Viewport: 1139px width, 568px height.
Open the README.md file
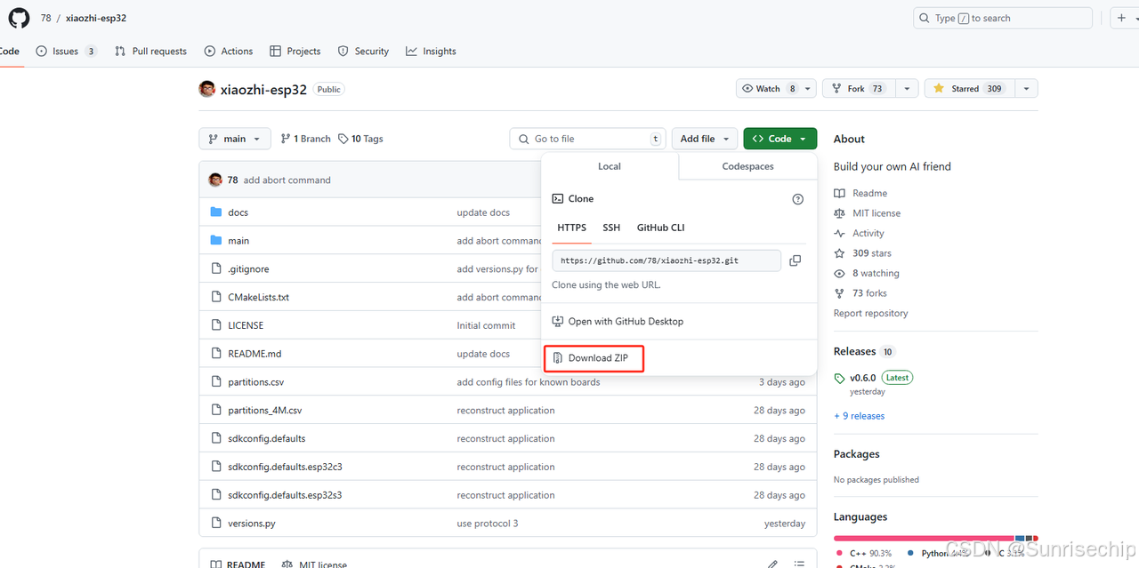click(254, 354)
